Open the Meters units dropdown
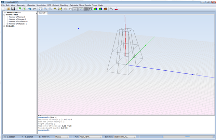Image resolution: width=216 pixels, height=140 pixels. pyautogui.click(x=62, y=137)
